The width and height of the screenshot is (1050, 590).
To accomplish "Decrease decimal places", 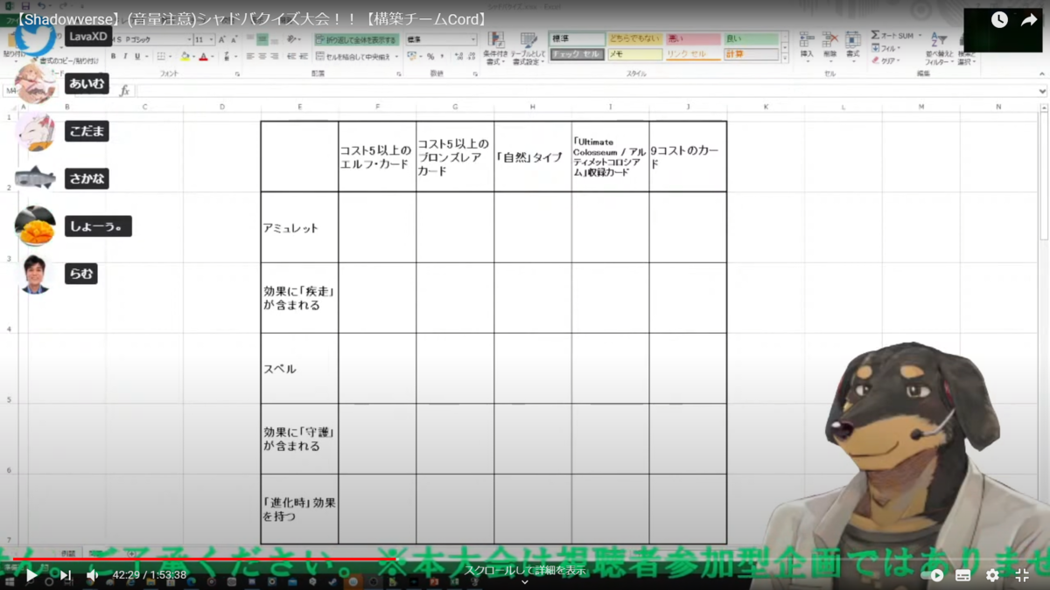I will click(470, 57).
